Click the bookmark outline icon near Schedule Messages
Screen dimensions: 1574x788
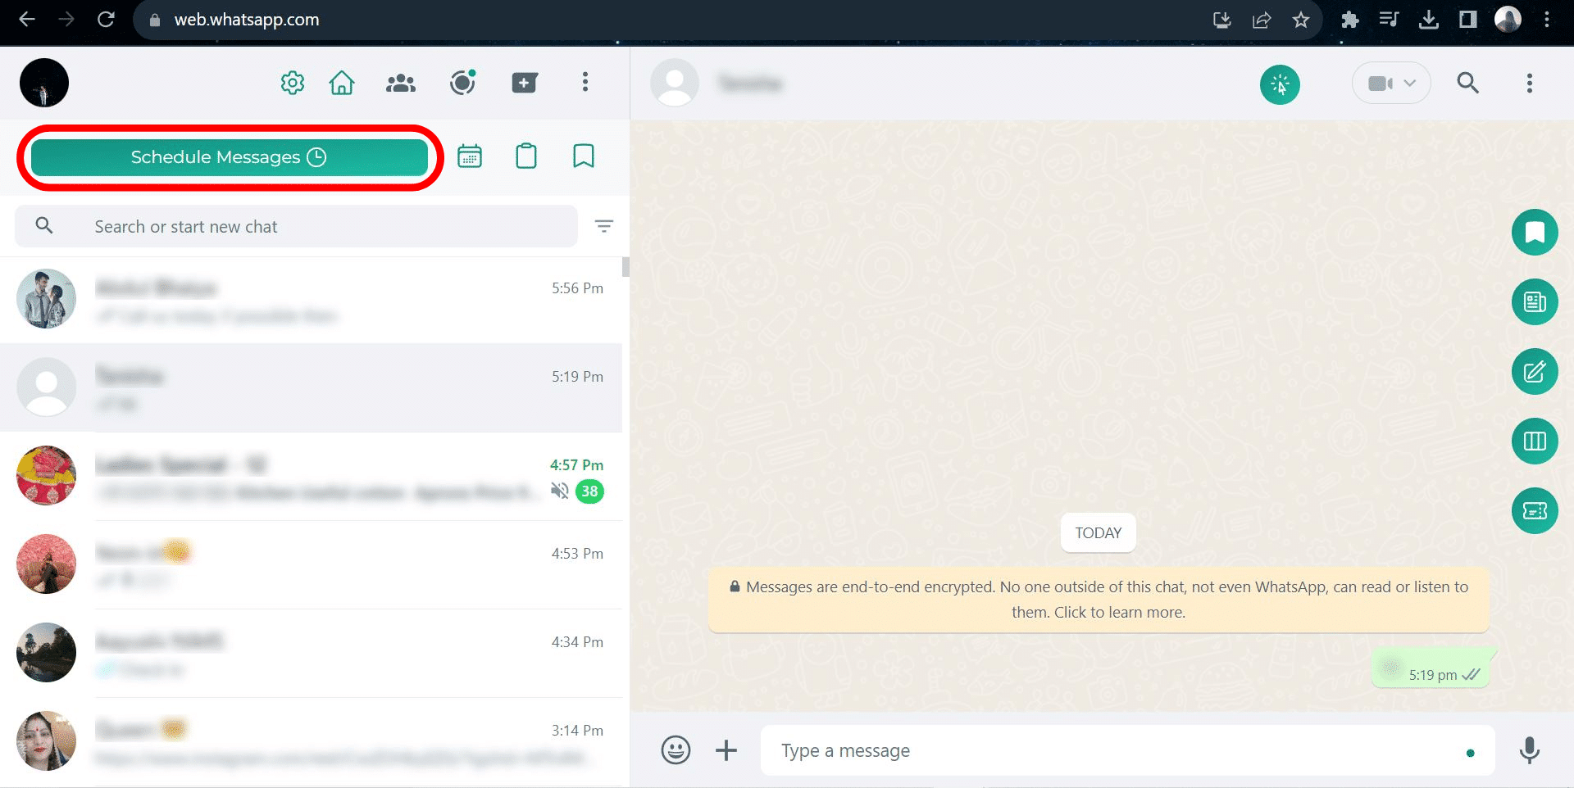pos(584,156)
